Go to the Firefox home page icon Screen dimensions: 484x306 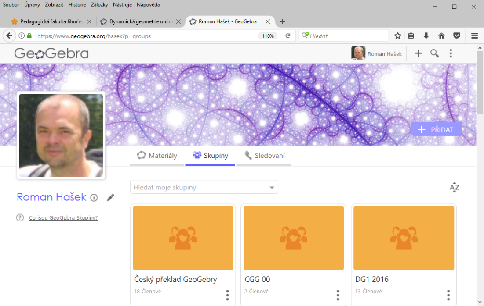tap(441, 36)
